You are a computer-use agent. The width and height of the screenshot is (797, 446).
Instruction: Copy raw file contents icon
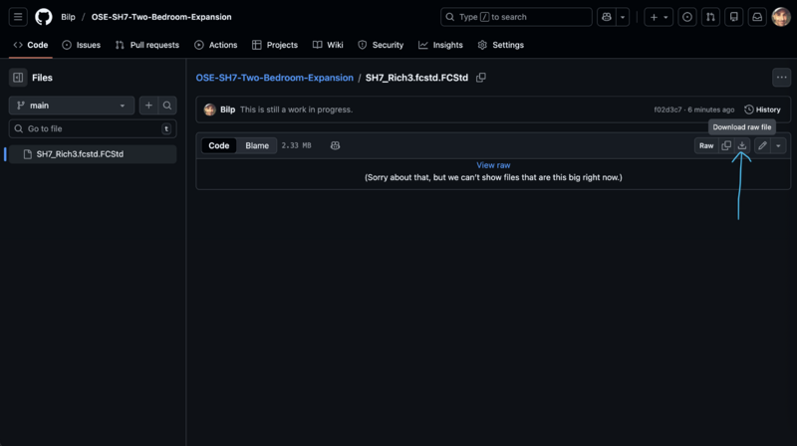[x=726, y=145]
